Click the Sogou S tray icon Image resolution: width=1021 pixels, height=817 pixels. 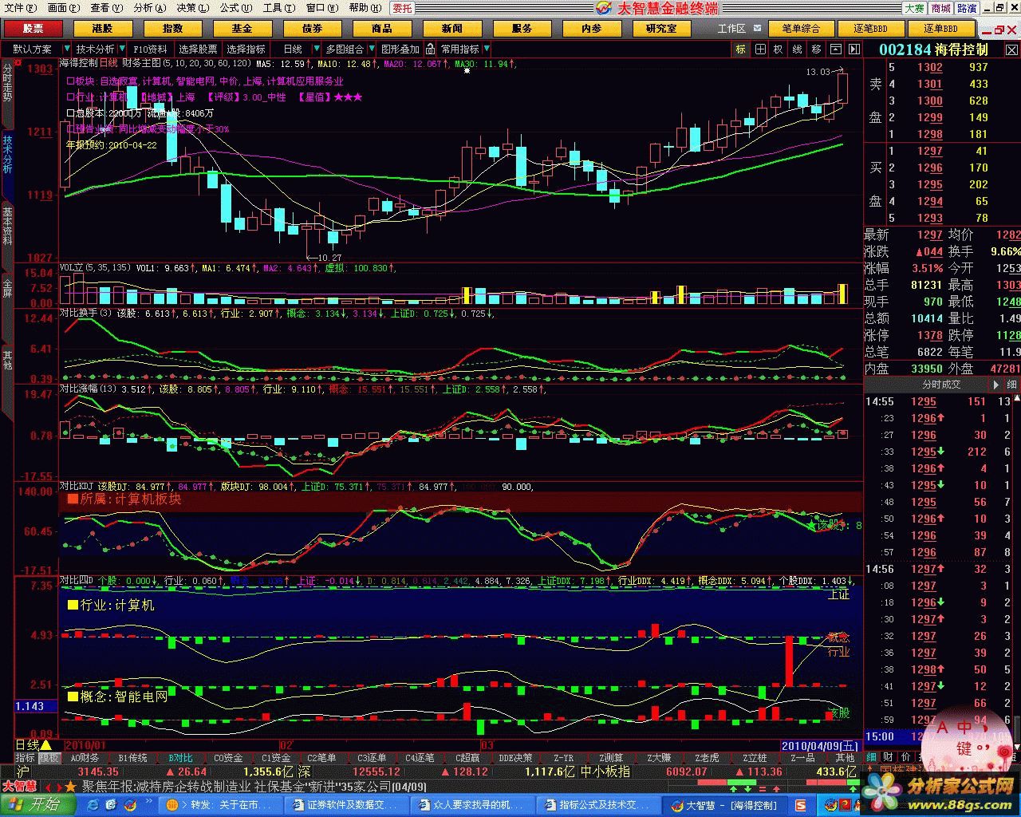(801, 805)
